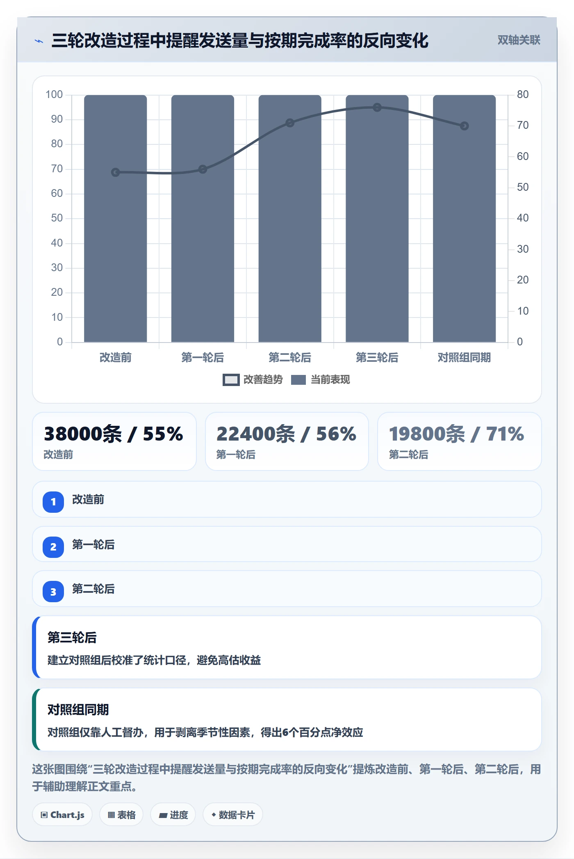
Task: Toggle the 改善趋势 legend swatch
Action: (231, 380)
